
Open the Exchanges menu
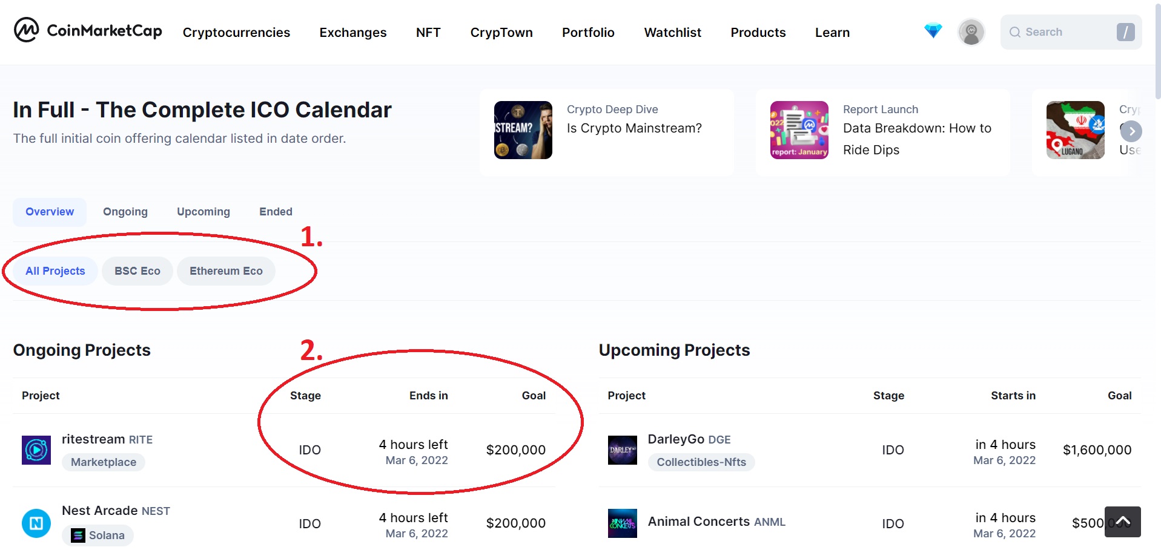pyautogui.click(x=352, y=33)
